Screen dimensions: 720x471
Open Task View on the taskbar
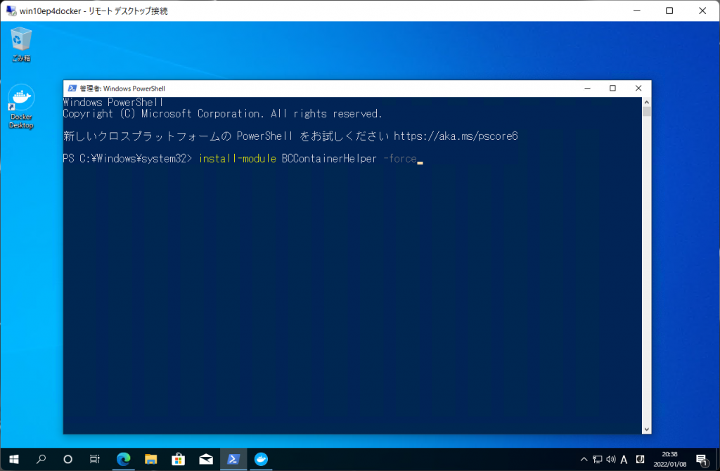pos(95,459)
